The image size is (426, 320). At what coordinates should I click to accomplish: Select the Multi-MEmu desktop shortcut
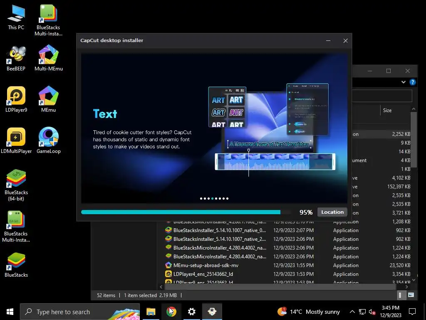click(49, 59)
